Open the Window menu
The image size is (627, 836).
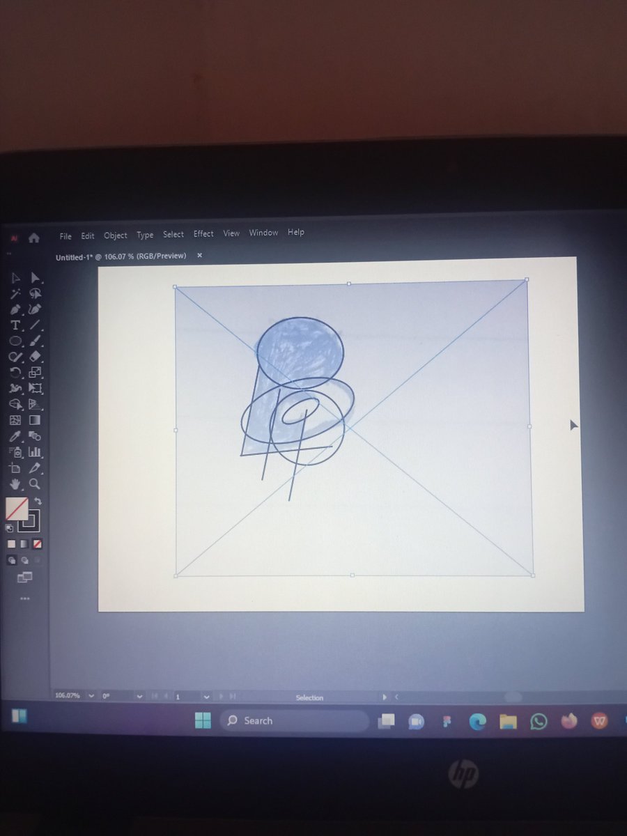tap(263, 233)
